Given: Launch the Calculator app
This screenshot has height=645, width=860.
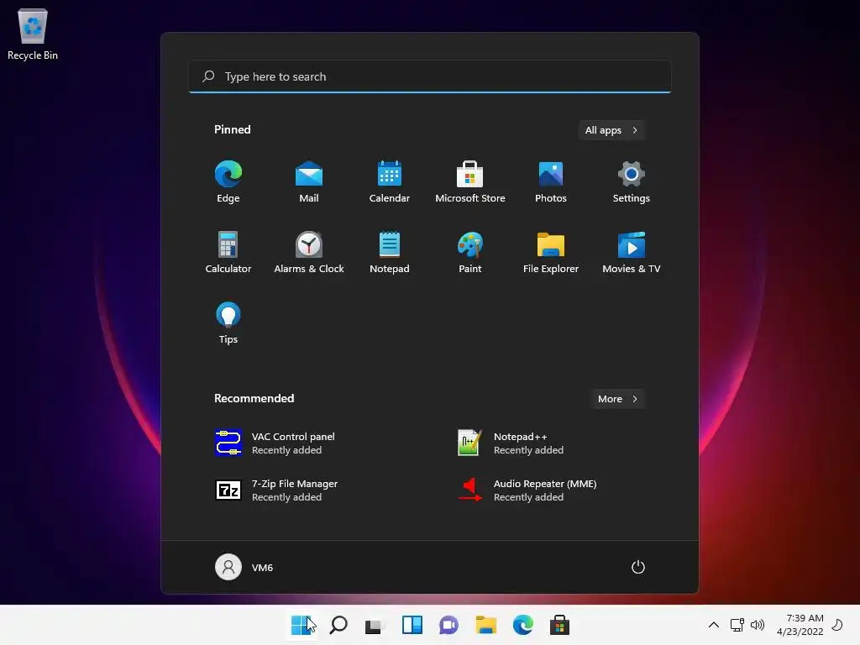Looking at the screenshot, I should pyautogui.click(x=228, y=252).
